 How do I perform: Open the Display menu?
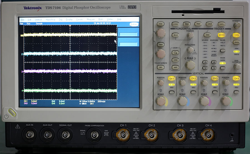point(69,19)
